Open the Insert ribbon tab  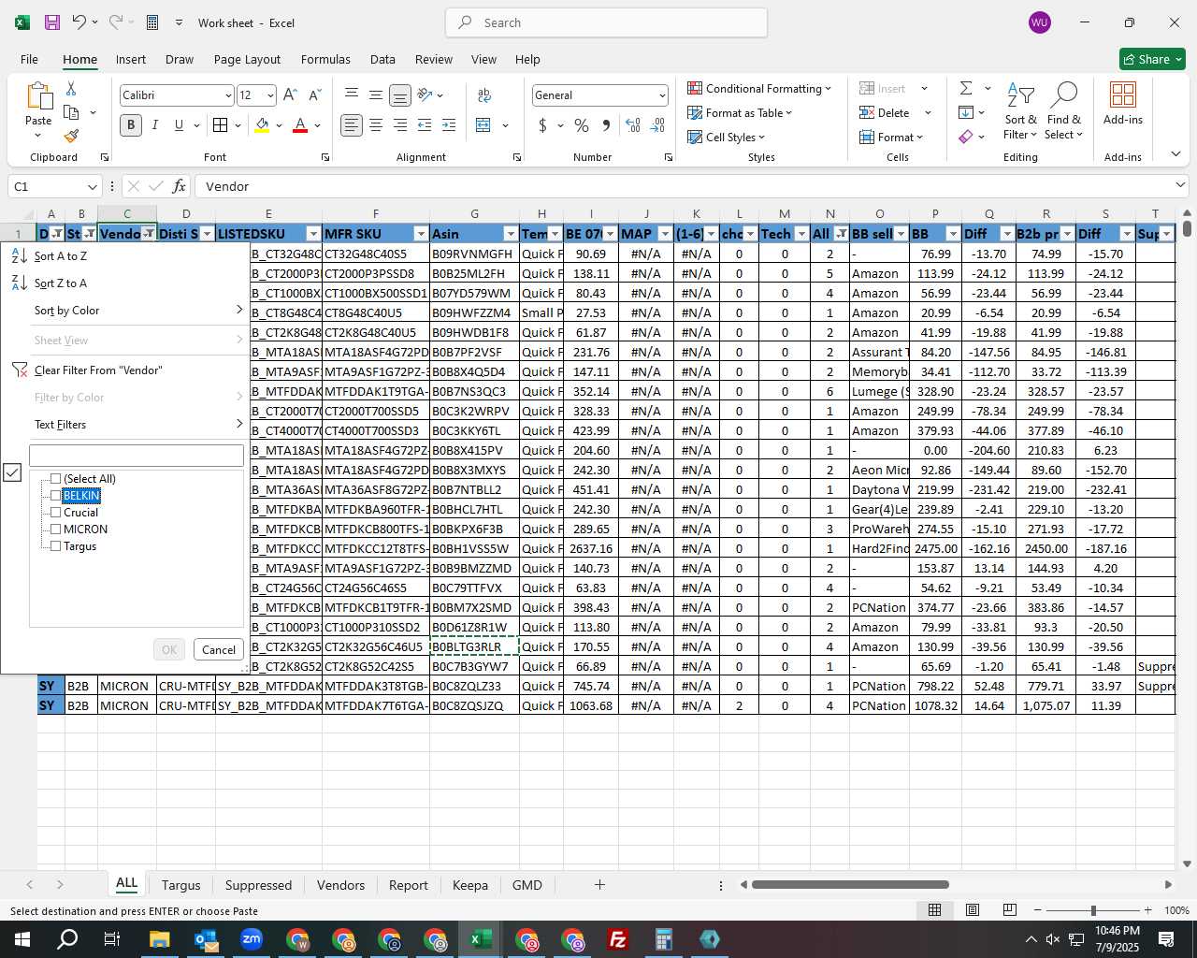click(131, 59)
